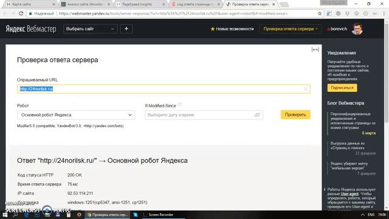Screen dimensions: 389x219
Task: Open borevich account name menu
Action: [337, 29]
